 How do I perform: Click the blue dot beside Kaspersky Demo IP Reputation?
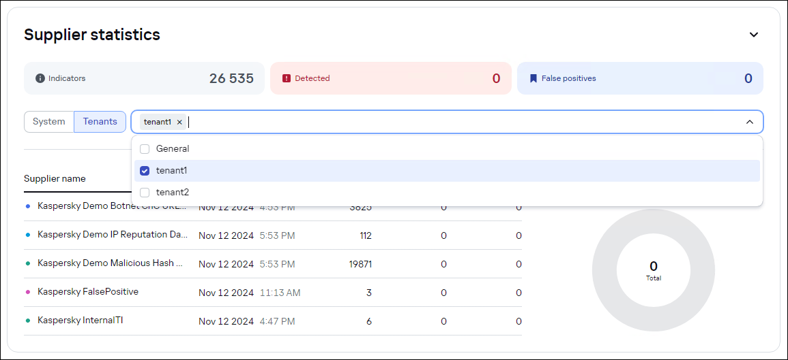click(28, 235)
